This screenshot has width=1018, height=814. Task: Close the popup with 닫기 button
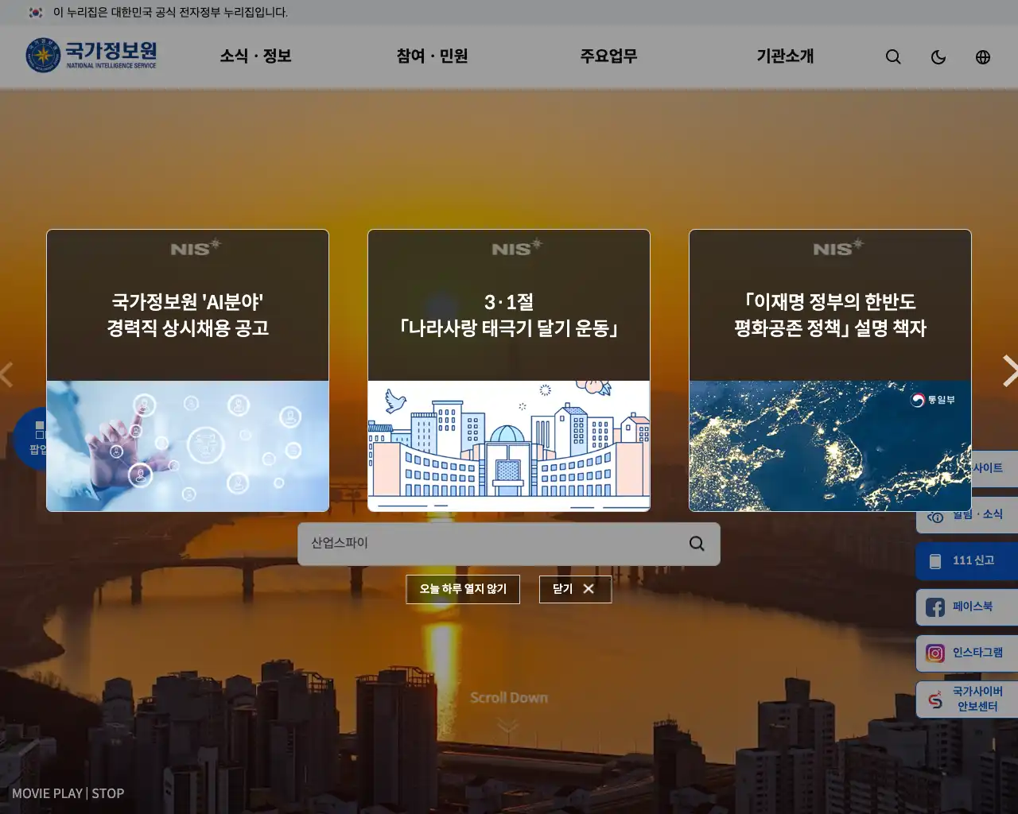click(575, 589)
